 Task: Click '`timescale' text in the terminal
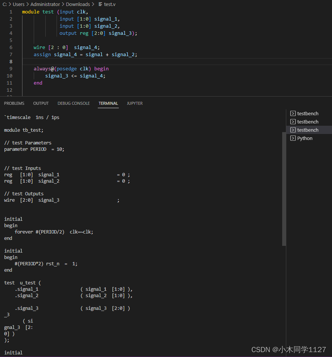[x=17, y=117]
